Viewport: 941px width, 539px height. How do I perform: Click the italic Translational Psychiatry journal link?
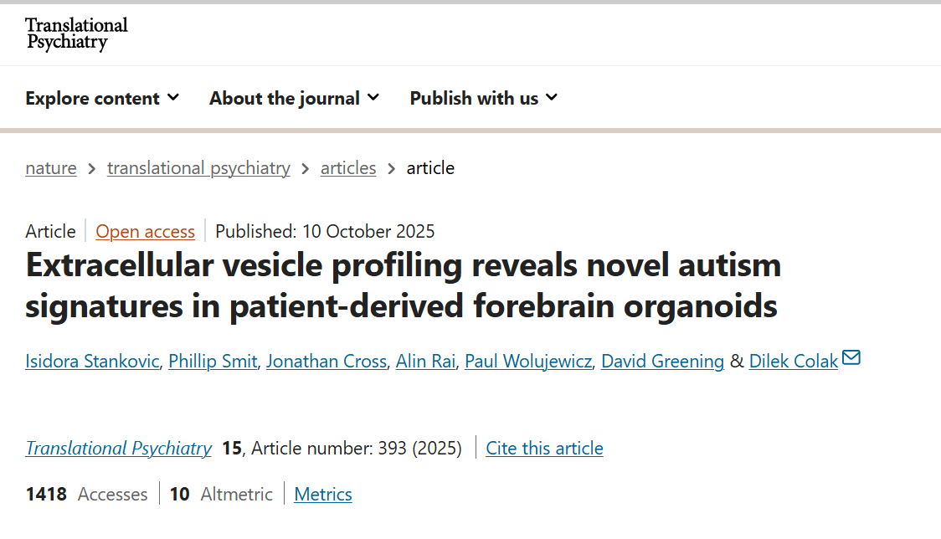119,449
